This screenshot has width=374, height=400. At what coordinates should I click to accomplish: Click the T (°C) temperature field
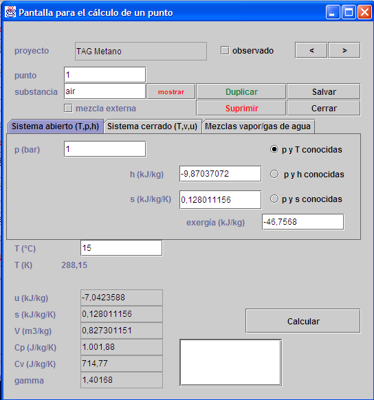122,247
